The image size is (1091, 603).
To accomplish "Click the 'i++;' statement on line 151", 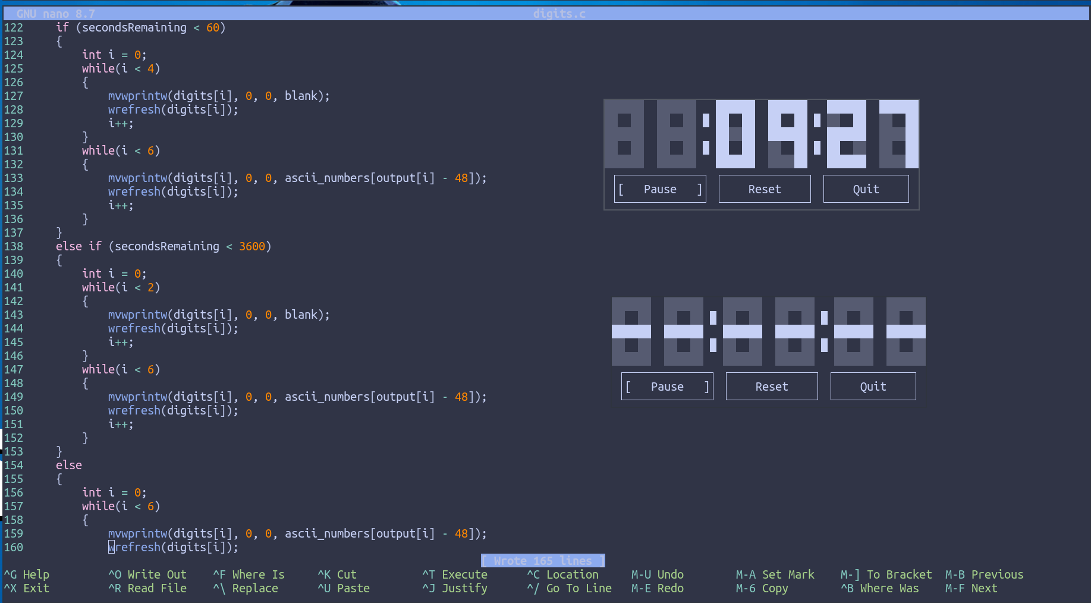I will click(x=121, y=424).
